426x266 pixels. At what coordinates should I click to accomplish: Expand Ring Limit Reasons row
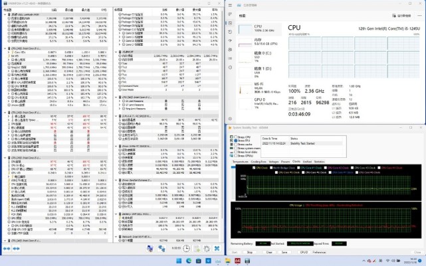click(120, 109)
